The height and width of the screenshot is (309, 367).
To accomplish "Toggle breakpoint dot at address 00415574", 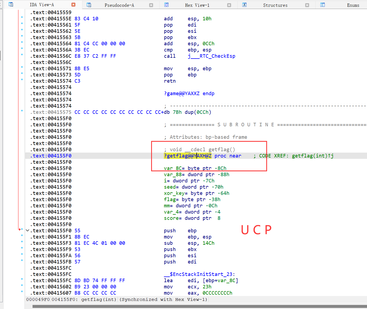I will click(x=22, y=79).
